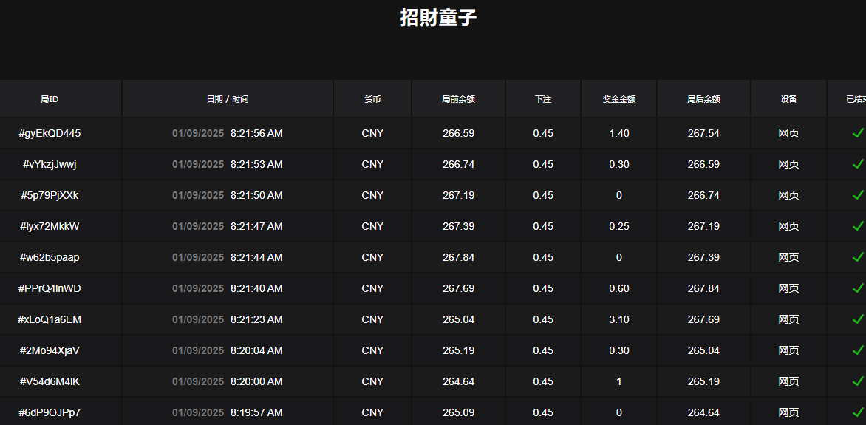
Task: Click the completed checkmark for round #5p79PjXXk
Action: pos(858,195)
